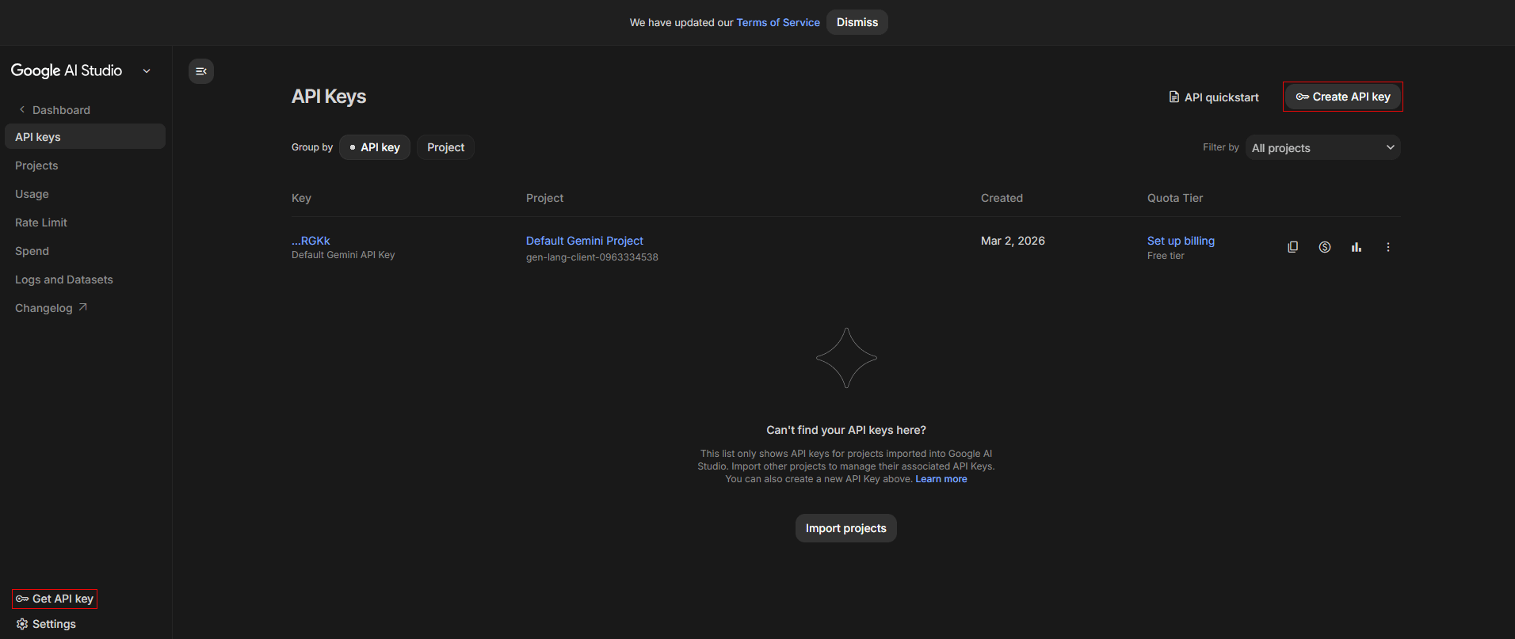Click Get API key at sidebar bottom

tap(55, 599)
